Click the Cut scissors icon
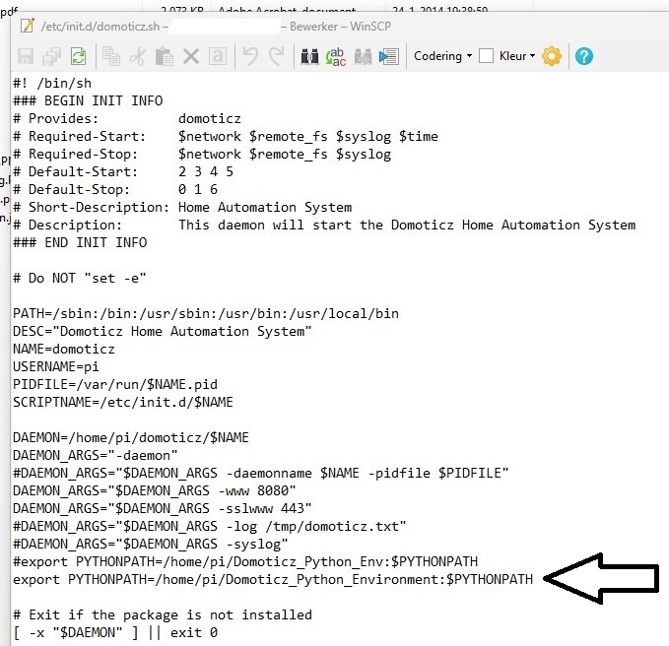 139,56
